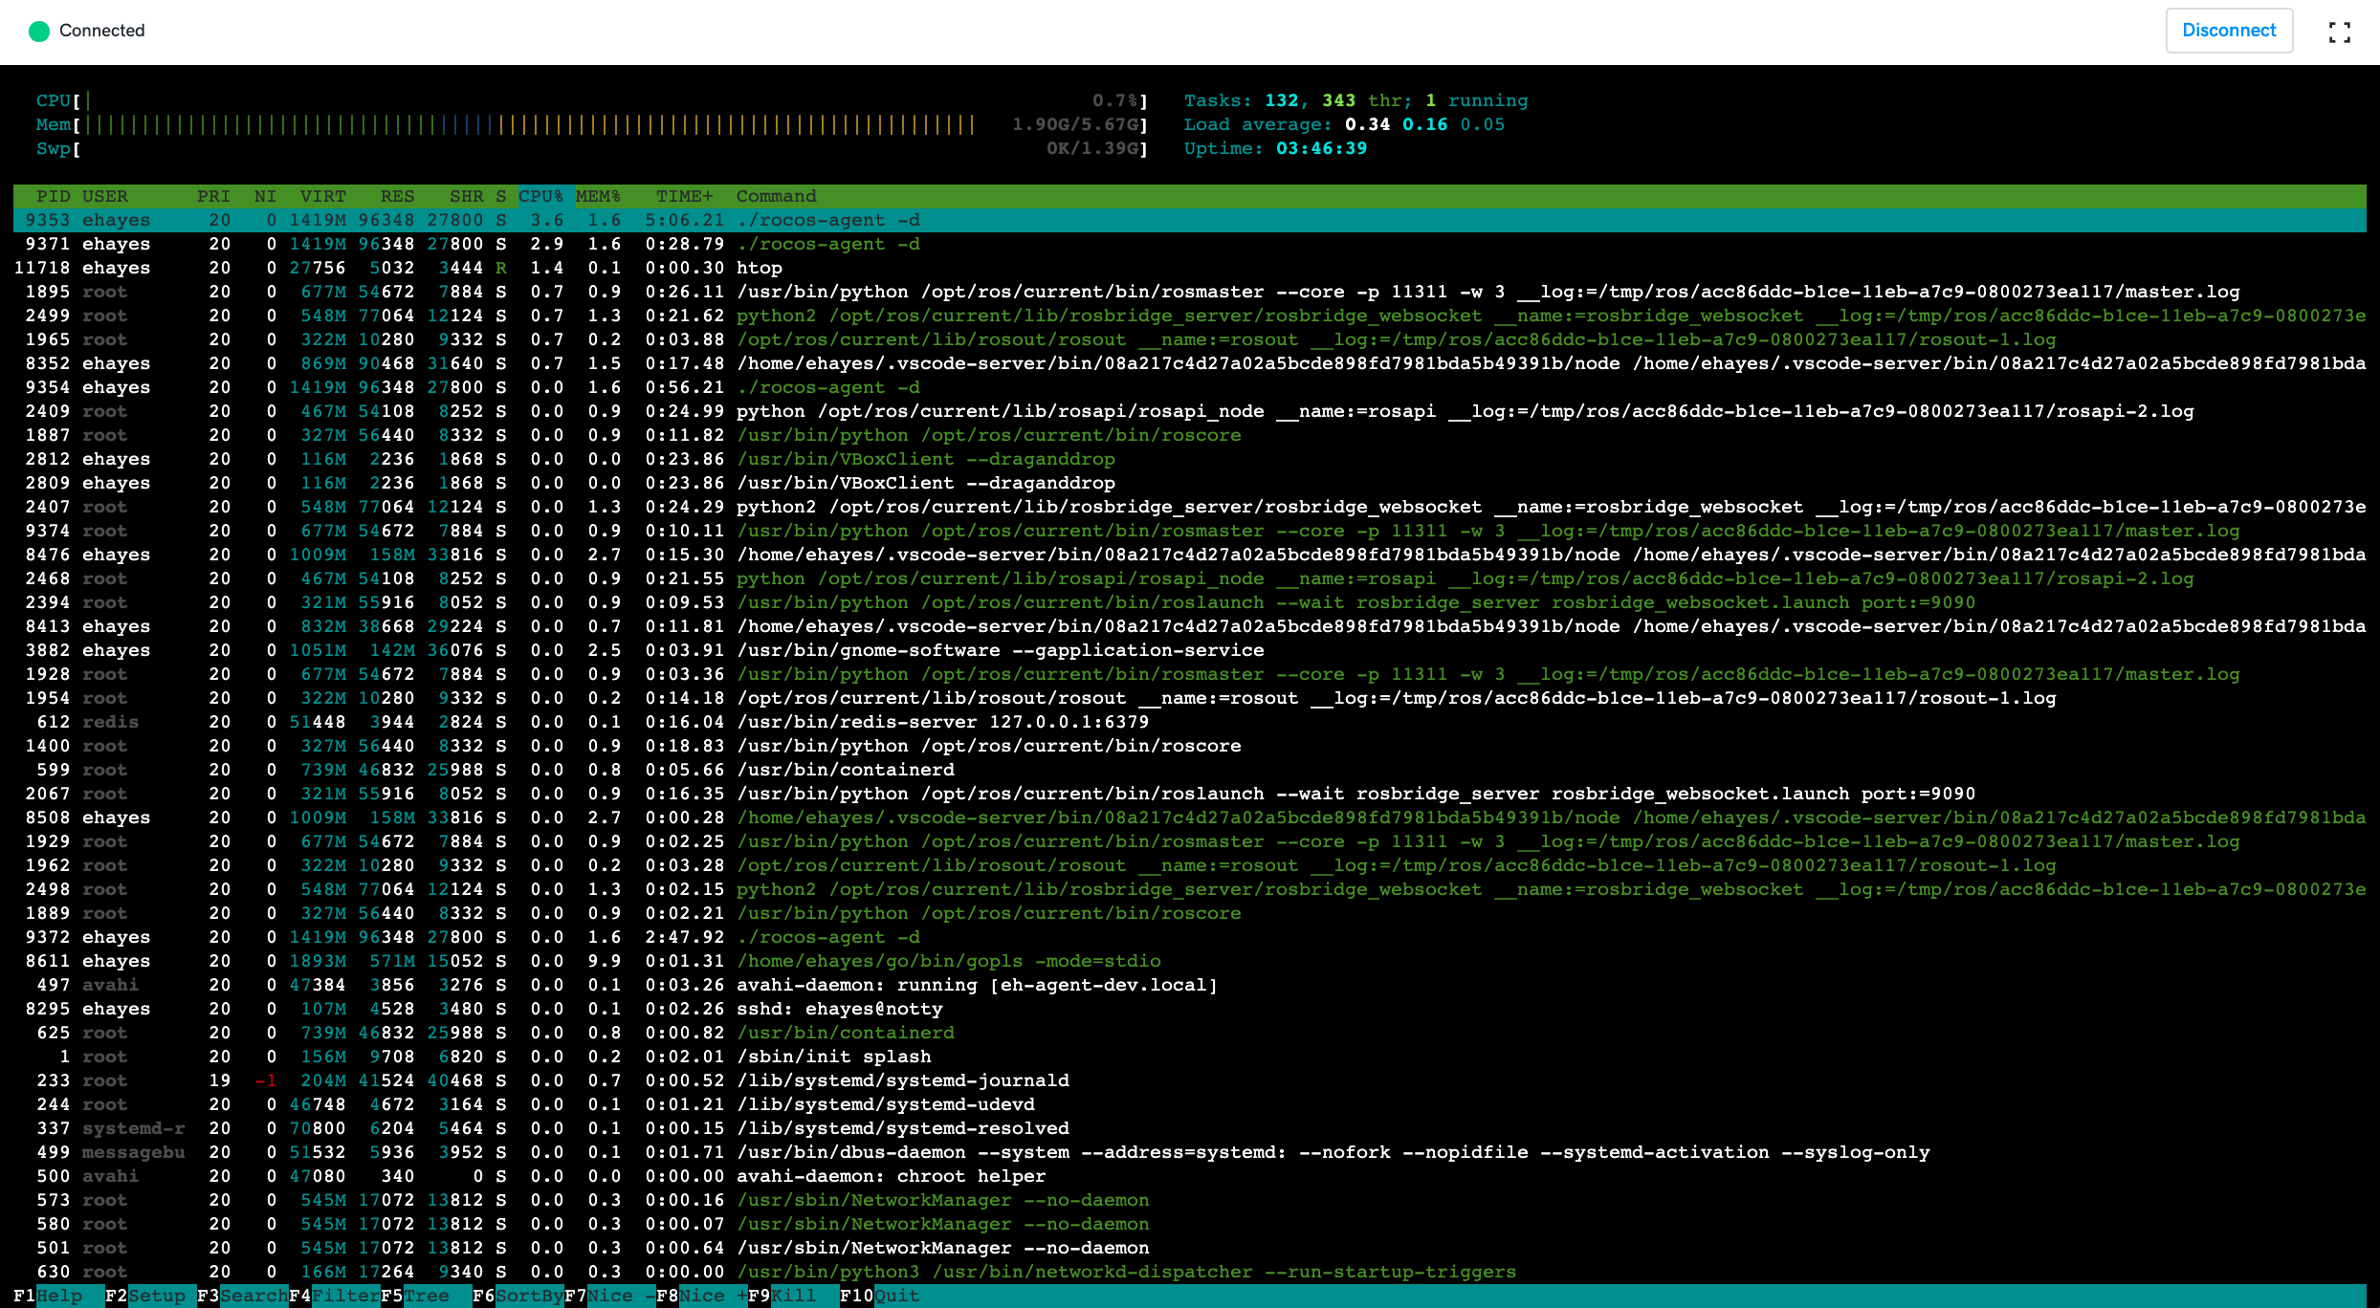
Task: Select rosapi process PID 2409
Action: pos(1189,411)
